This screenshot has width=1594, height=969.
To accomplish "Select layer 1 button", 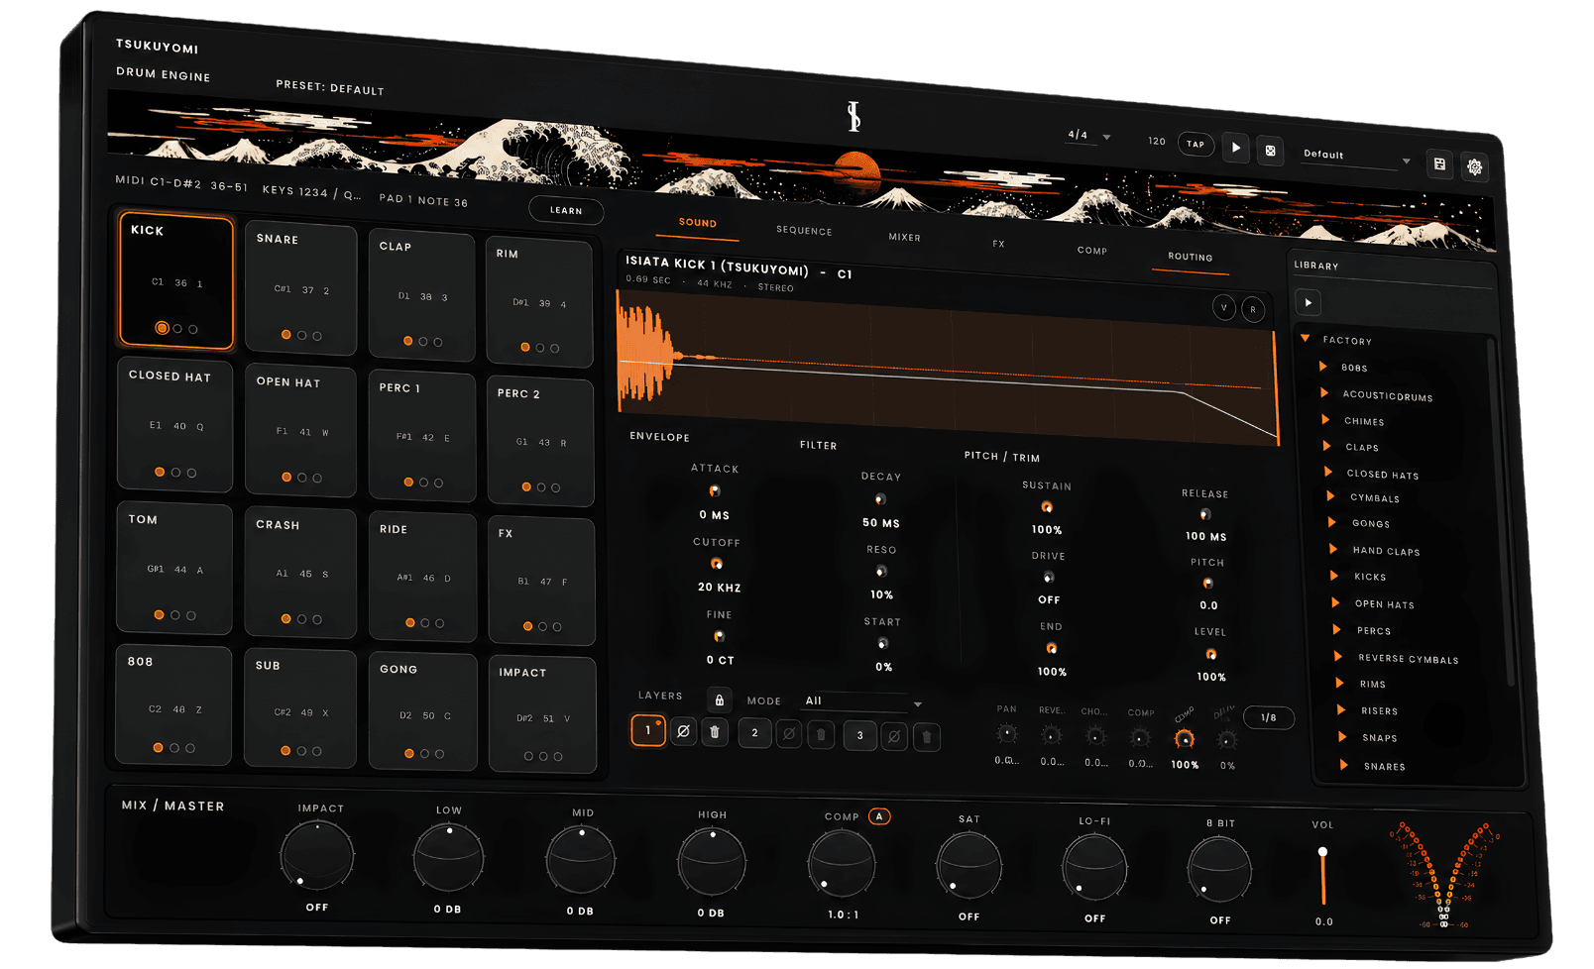I will pos(648,730).
